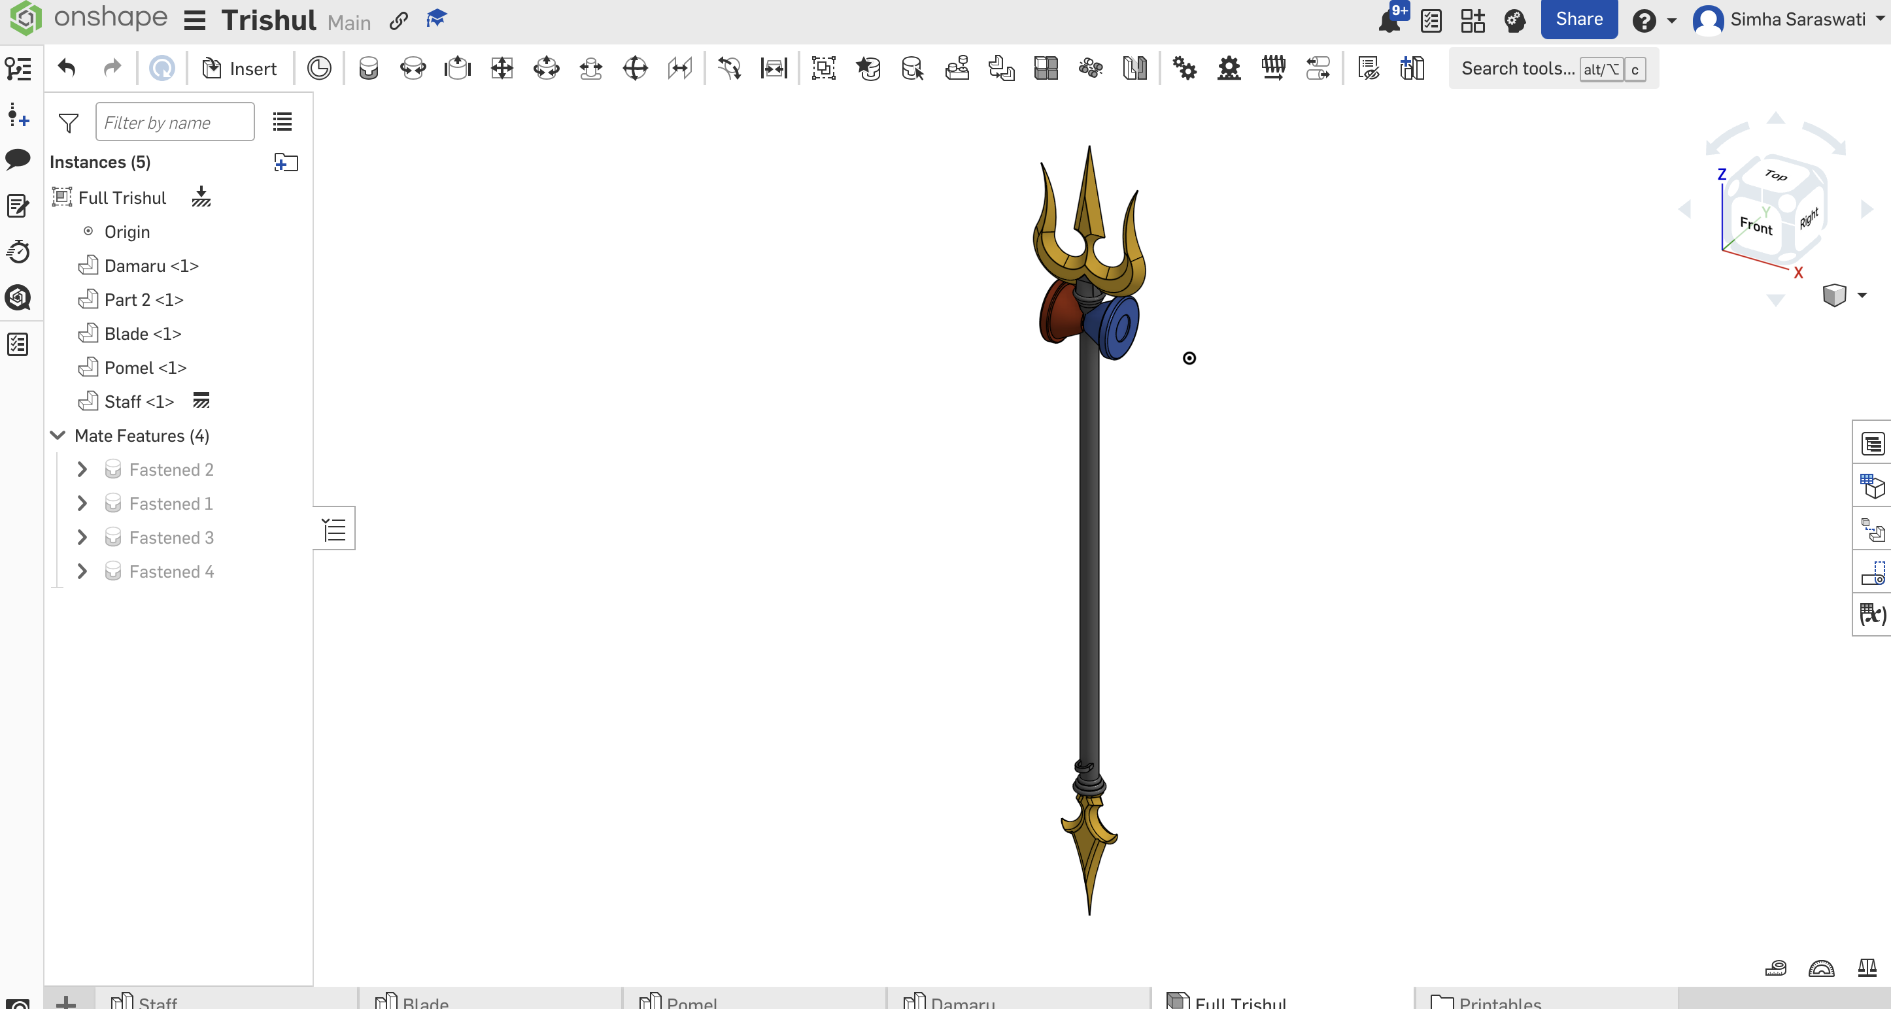The height and width of the screenshot is (1009, 1891).
Task: Expand the Fastened 2 mate
Action: (x=82, y=469)
